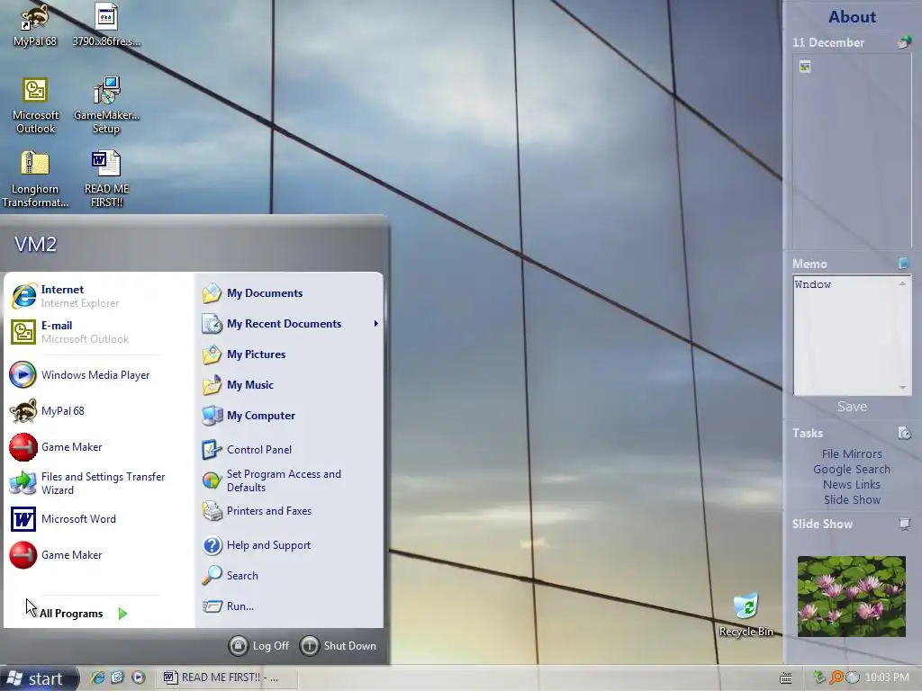
Task: Click the Tasks panel header icon
Action: tap(904, 433)
